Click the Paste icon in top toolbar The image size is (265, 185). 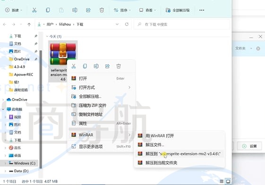point(61,10)
